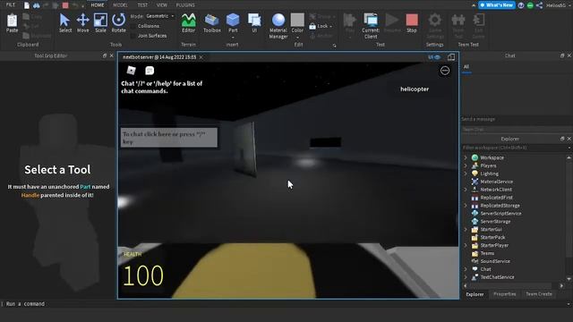Image resolution: width=573 pixels, height=322 pixels.
Task: Toggle the Collisions checkbox
Action: [x=133, y=26]
